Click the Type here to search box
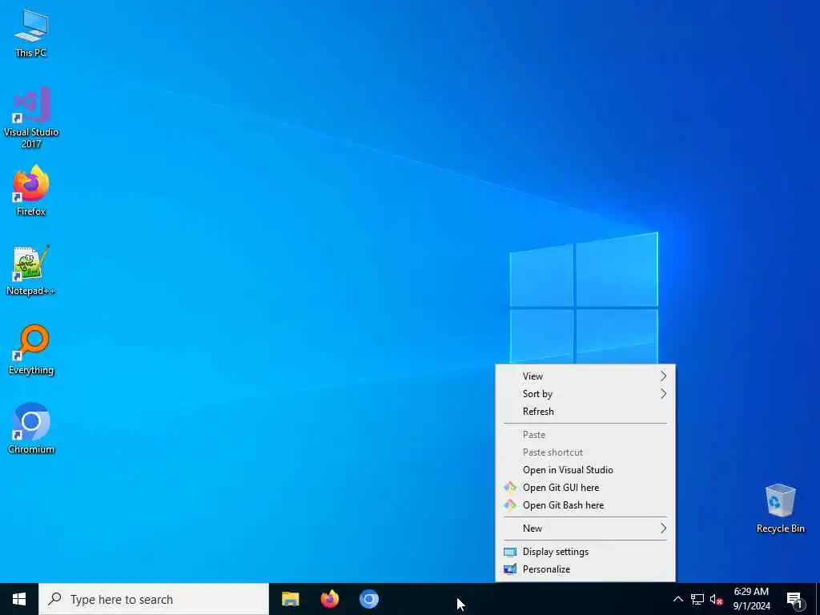 point(154,599)
